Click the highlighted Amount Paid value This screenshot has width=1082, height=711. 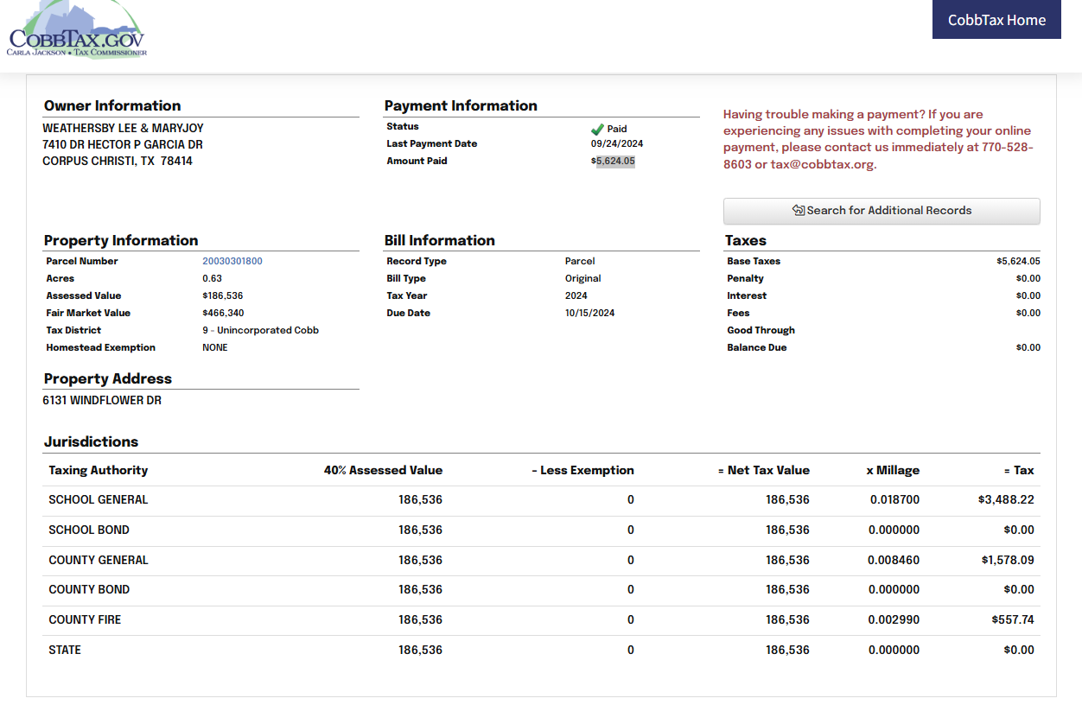coord(614,162)
